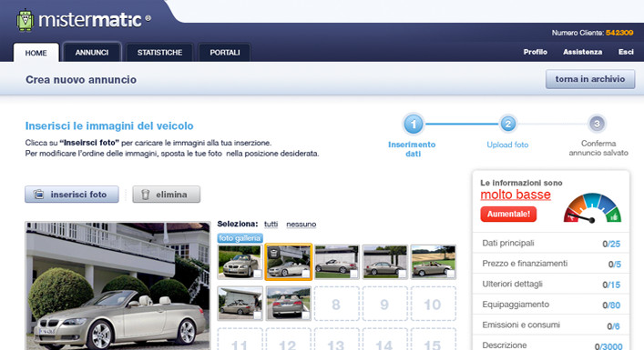Tick the checkbox on the first car thumbnail
The height and width of the screenshot is (350, 644).
click(257, 274)
